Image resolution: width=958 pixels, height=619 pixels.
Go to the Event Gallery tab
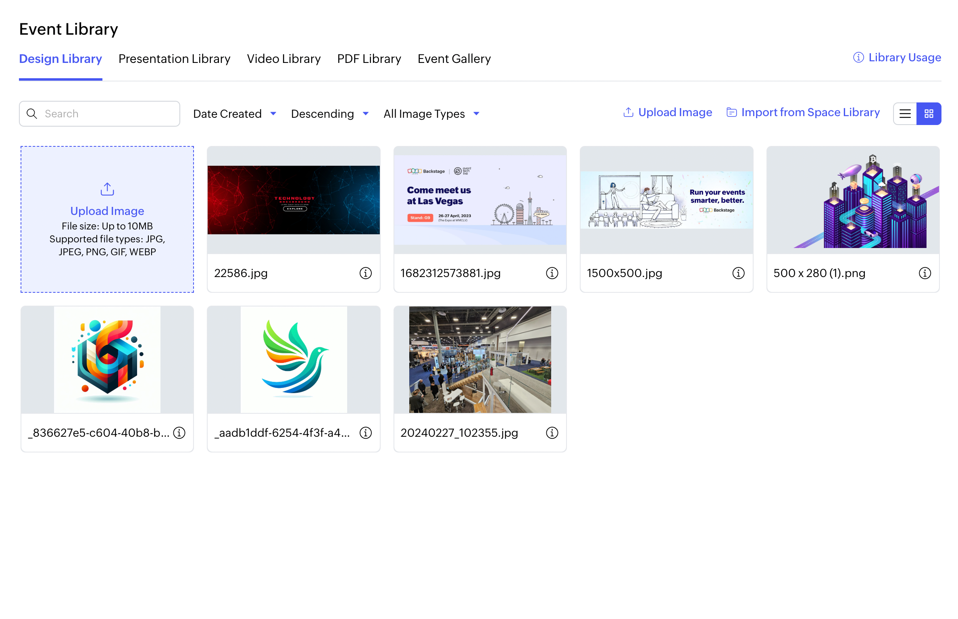(x=454, y=59)
